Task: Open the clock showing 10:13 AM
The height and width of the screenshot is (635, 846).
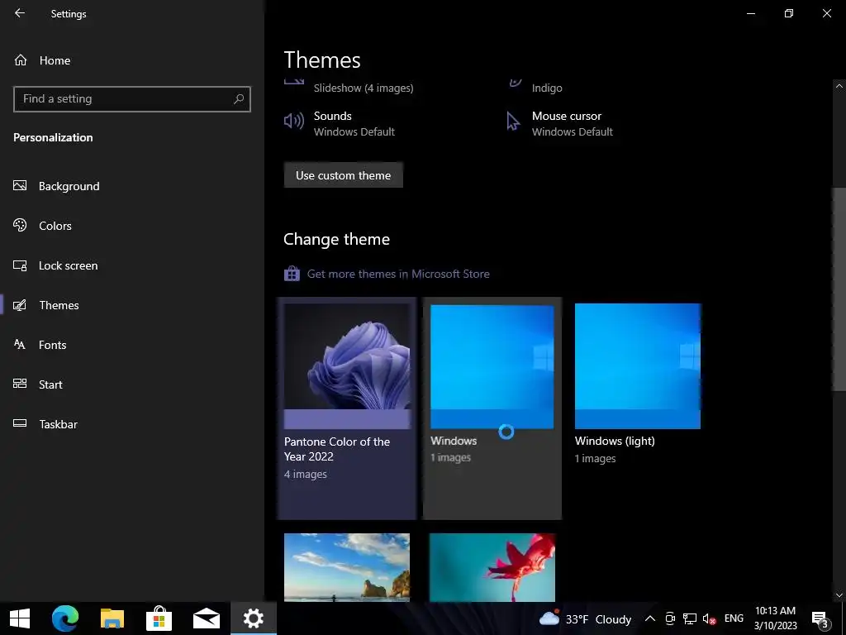Action: (x=775, y=618)
